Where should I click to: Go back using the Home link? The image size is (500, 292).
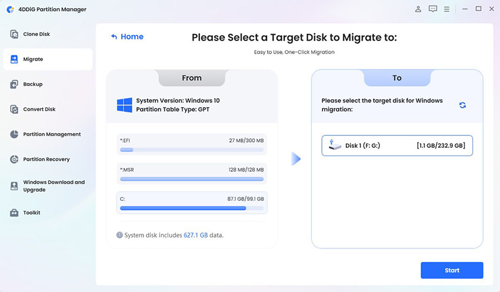point(127,36)
